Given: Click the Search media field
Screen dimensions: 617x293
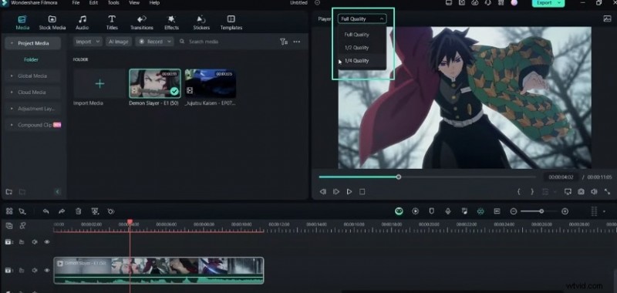Looking at the screenshot, I should click(227, 42).
